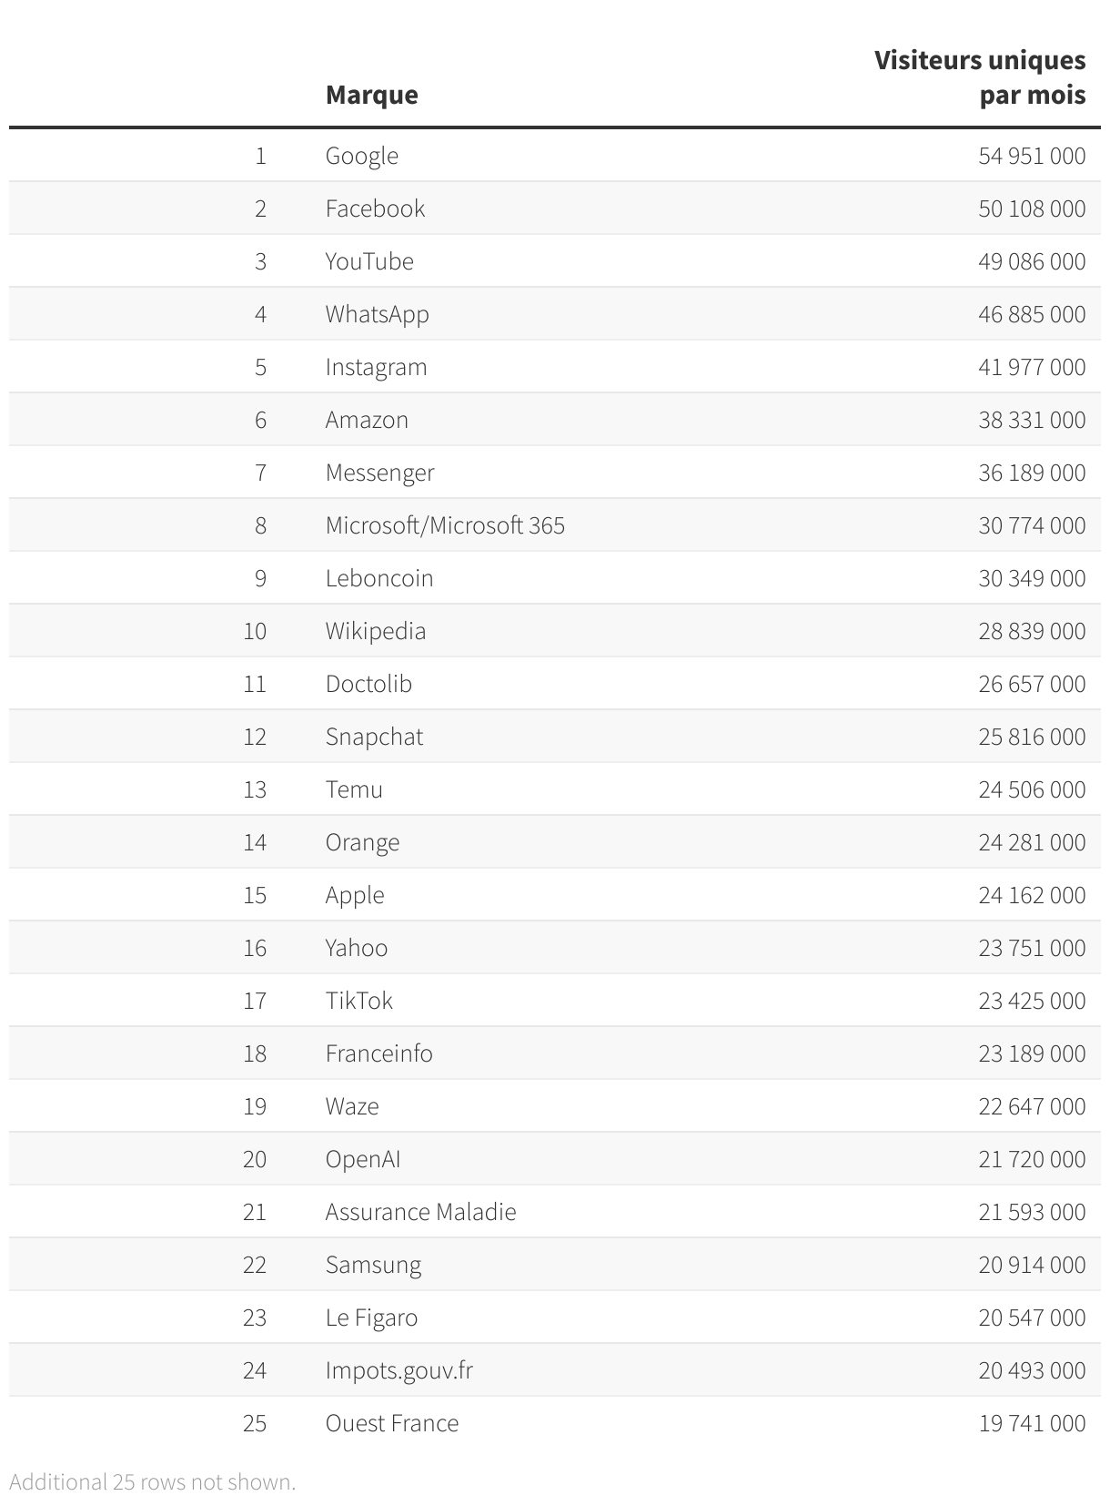
Task: Click the Visiteurs uniques par mois header
Action: tap(980, 77)
